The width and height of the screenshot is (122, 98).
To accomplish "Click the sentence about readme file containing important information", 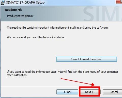I will [x=58, y=28].
